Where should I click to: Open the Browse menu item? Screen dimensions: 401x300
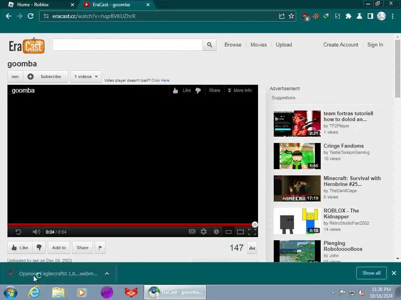pyautogui.click(x=233, y=45)
